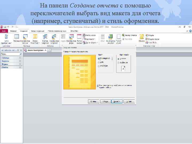
Task: Open the Другие формы dropdown
Action: click(90, 43)
